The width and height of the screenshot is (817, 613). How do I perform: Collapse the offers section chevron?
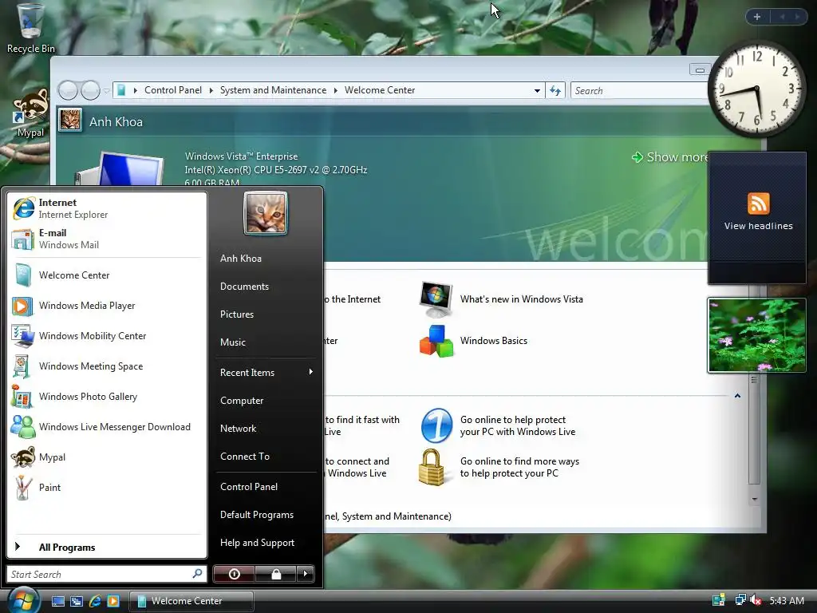737,396
